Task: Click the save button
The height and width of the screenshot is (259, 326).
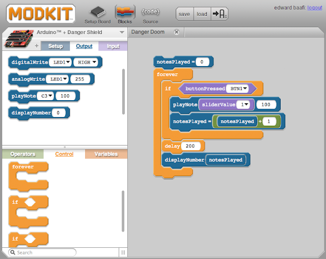Action: (184, 14)
